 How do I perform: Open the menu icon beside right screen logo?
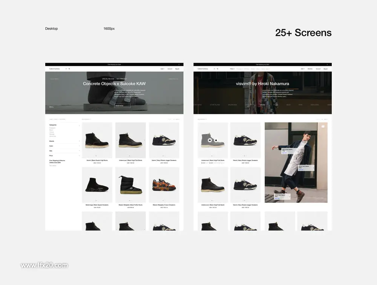tap(215, 69)
